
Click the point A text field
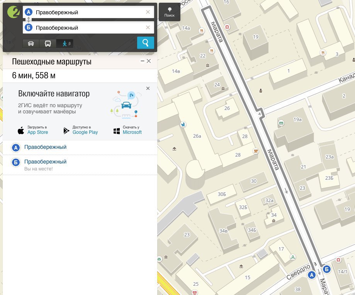click(x=88, y=12)
